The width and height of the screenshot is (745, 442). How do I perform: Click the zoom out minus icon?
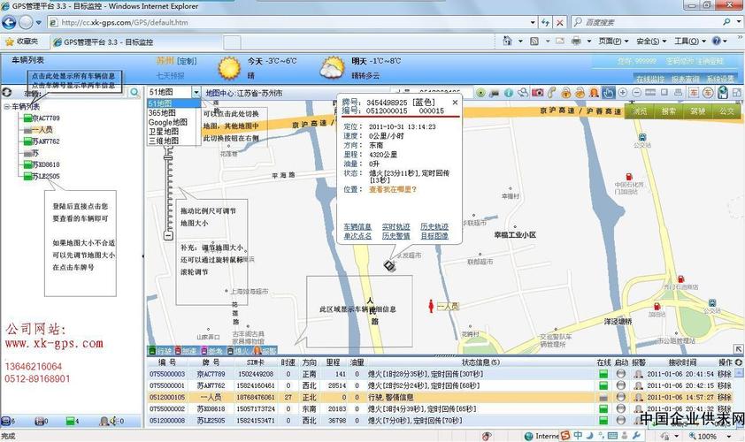coord(637,93)
